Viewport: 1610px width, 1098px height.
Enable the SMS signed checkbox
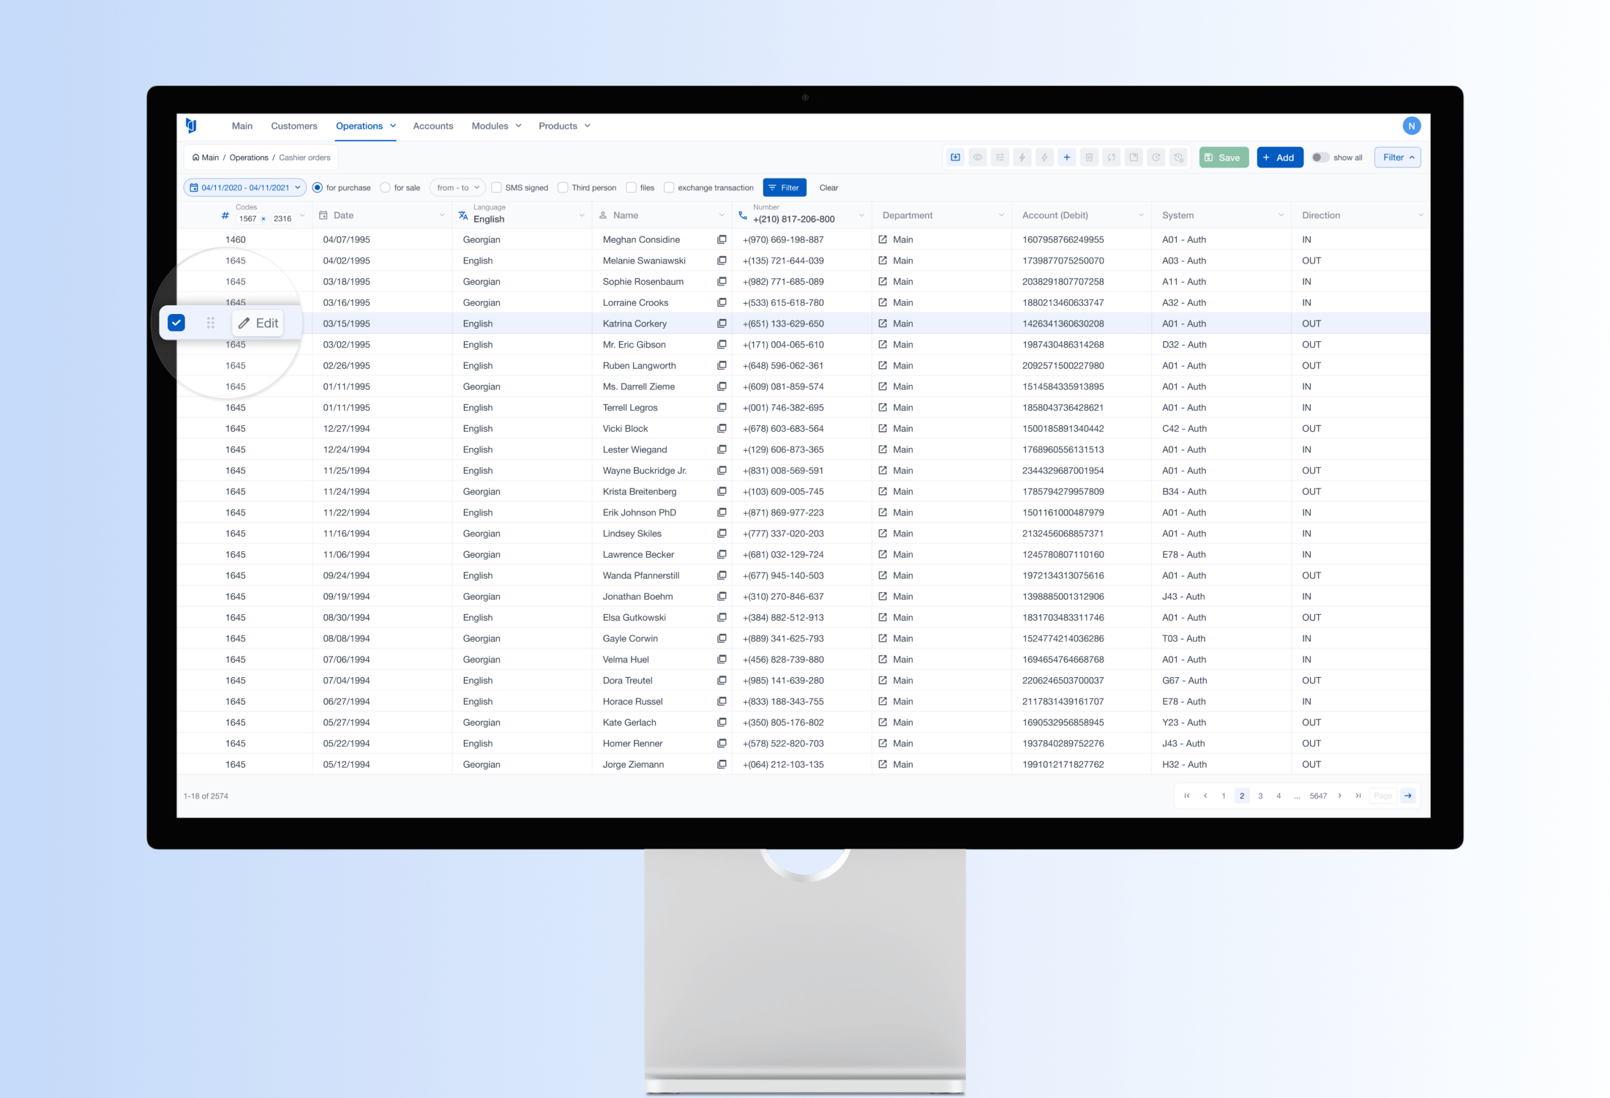(496, 188)
